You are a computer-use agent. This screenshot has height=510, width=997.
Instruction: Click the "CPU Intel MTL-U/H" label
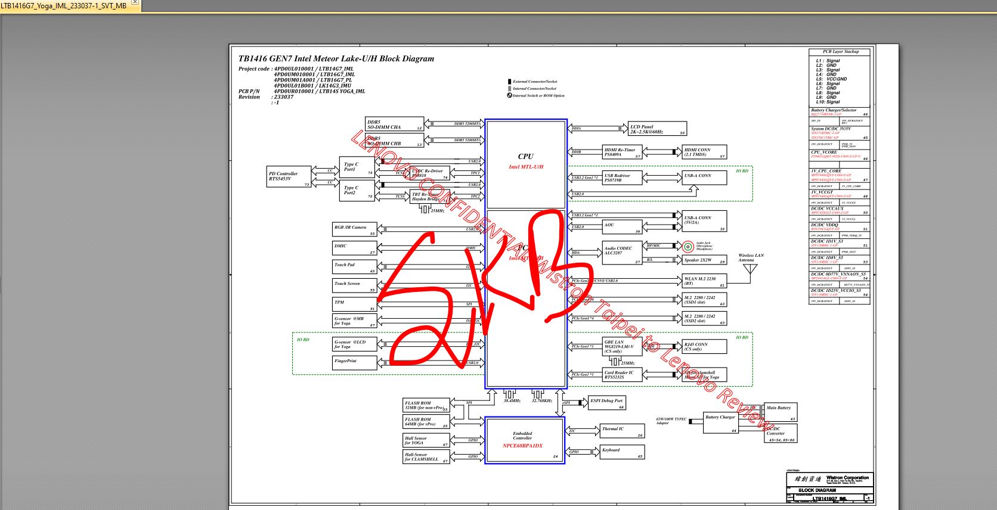(525, 161)
